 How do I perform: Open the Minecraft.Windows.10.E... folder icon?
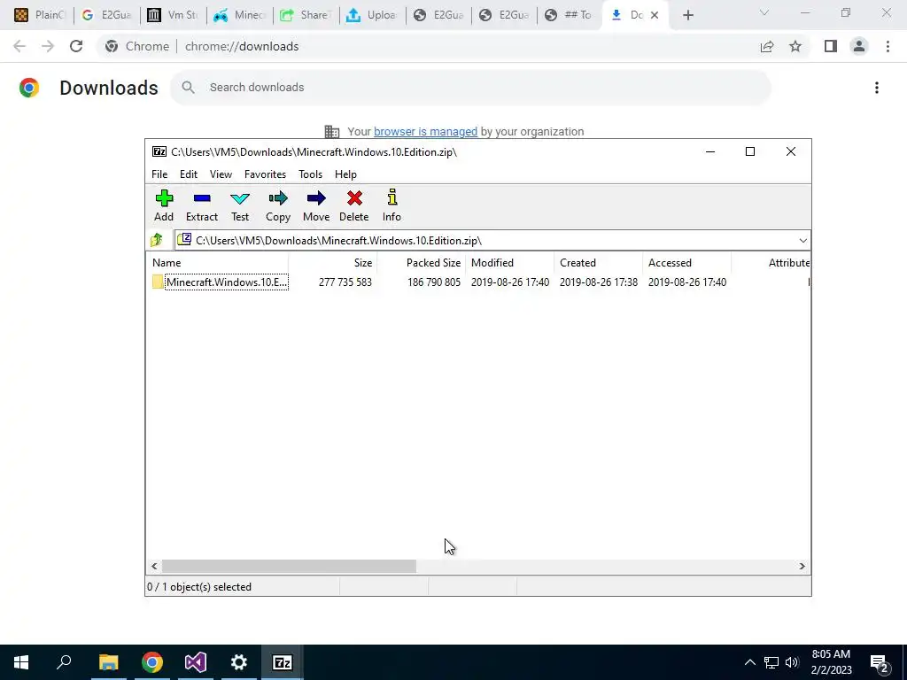pyautogui.click(x=158, y=282)
